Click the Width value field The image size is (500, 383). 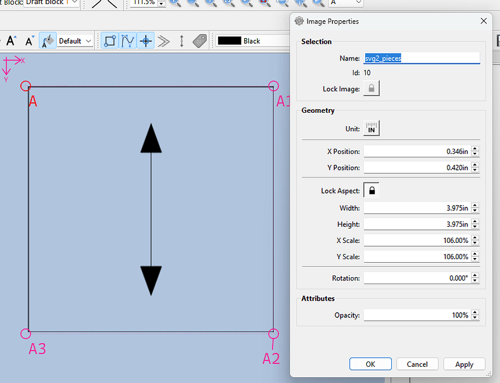pos(417,208)
